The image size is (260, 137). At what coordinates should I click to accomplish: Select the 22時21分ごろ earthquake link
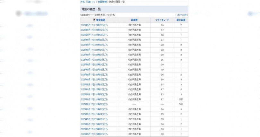94,64
